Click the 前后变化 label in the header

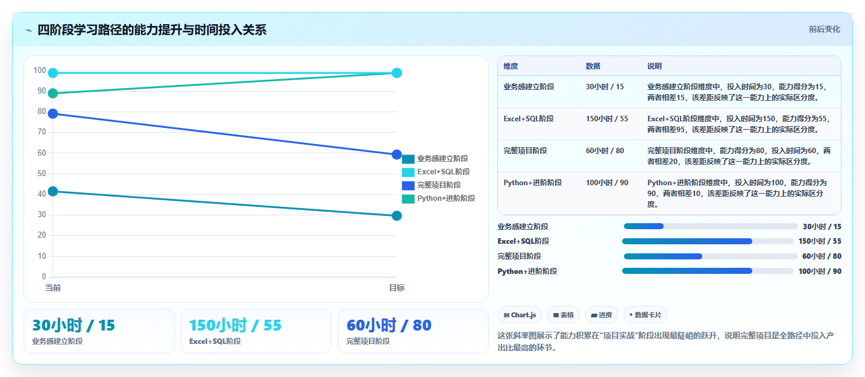(824, 30)
